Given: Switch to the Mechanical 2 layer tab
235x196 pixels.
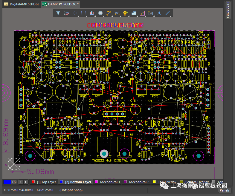Looking at the screenshot, I should click(x=136, y=182).
